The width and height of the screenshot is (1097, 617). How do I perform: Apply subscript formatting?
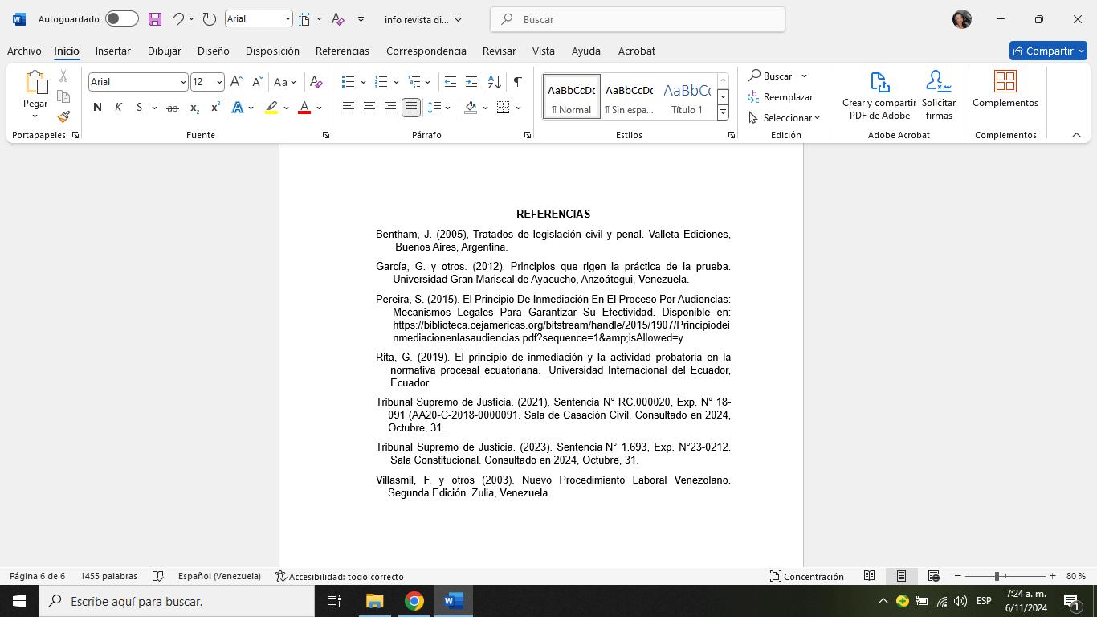[194, 108]
